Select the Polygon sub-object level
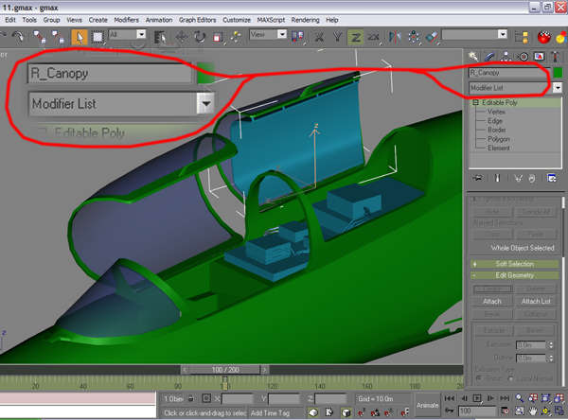This screenshot has height=420, width=568. pos(499,139)
